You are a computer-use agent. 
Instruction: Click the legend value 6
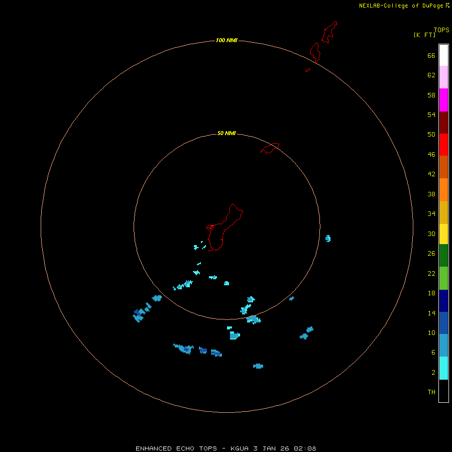pyautogui.click(x=433, y=353)
